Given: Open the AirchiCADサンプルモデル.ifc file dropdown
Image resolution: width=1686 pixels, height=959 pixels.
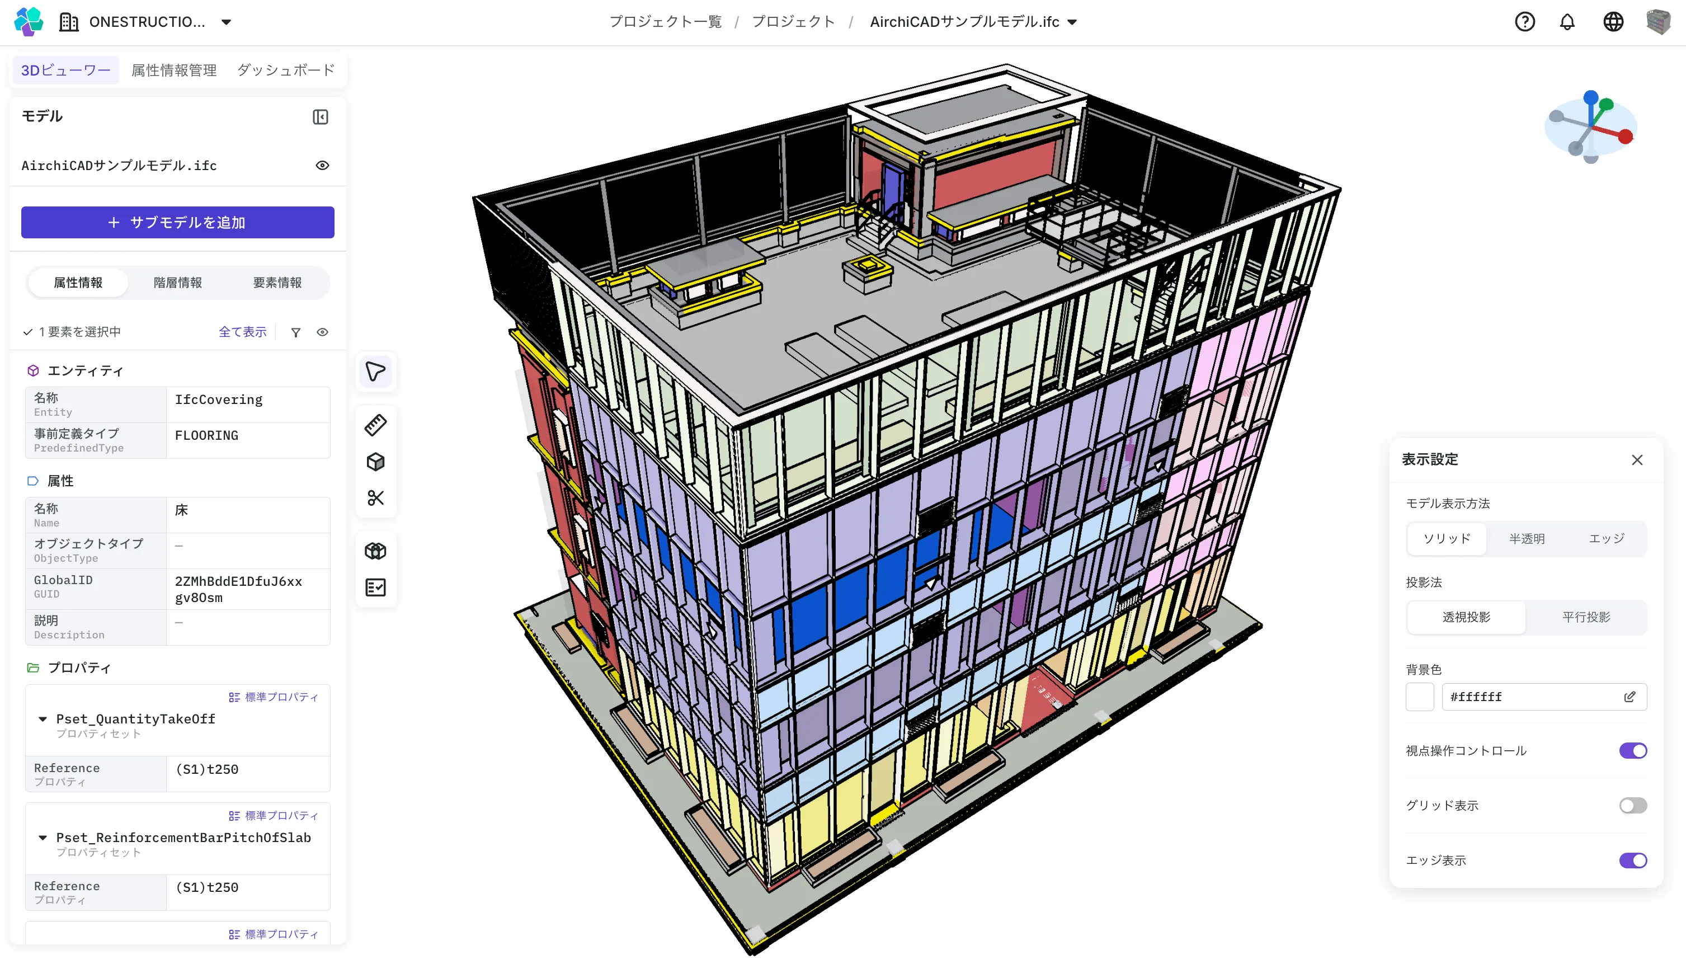Looking at the screenshot, I should point(1072,22).
